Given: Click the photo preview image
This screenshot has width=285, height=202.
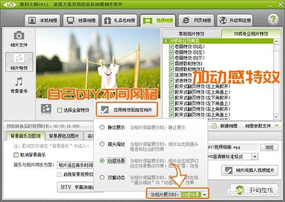Looking at the screenshot, I should coord(98,64).
